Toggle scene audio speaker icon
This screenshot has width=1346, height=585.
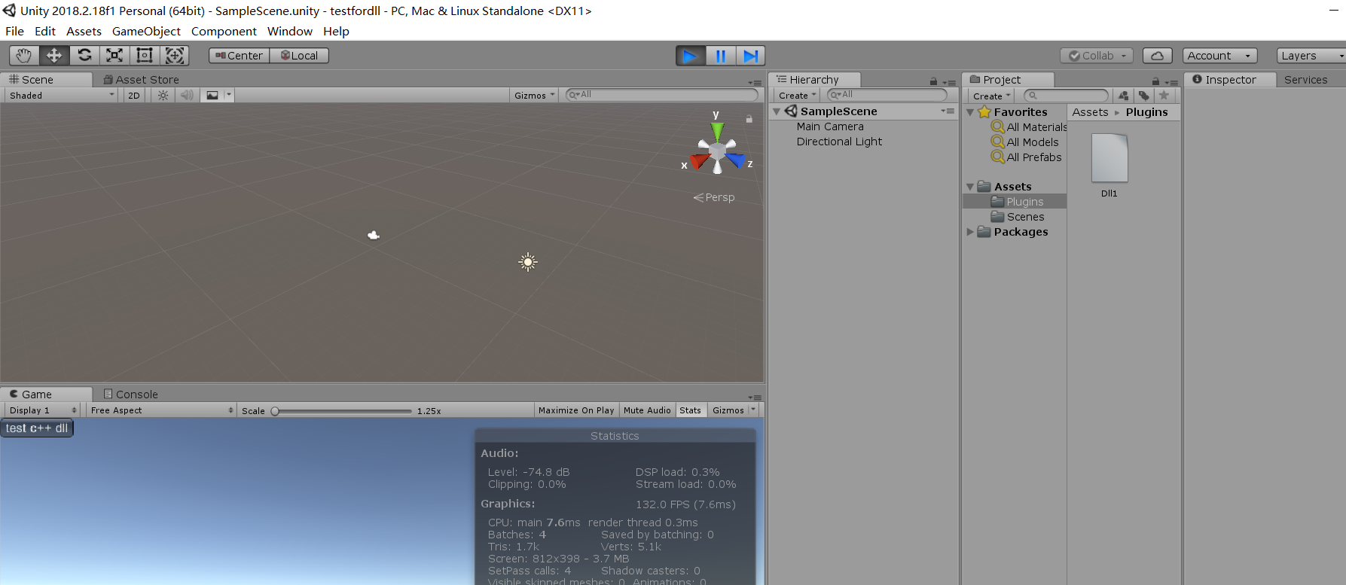187,96
